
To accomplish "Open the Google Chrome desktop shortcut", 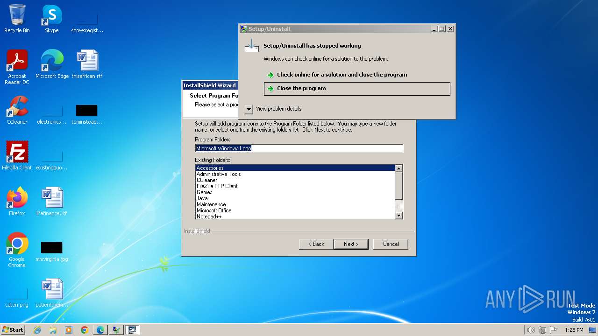I will tap(17, 250).
